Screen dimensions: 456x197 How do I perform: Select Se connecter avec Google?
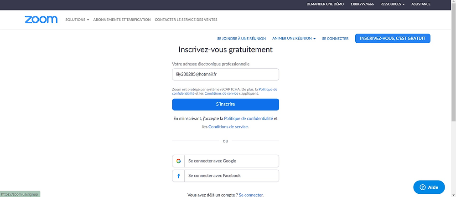click(225, 161)
